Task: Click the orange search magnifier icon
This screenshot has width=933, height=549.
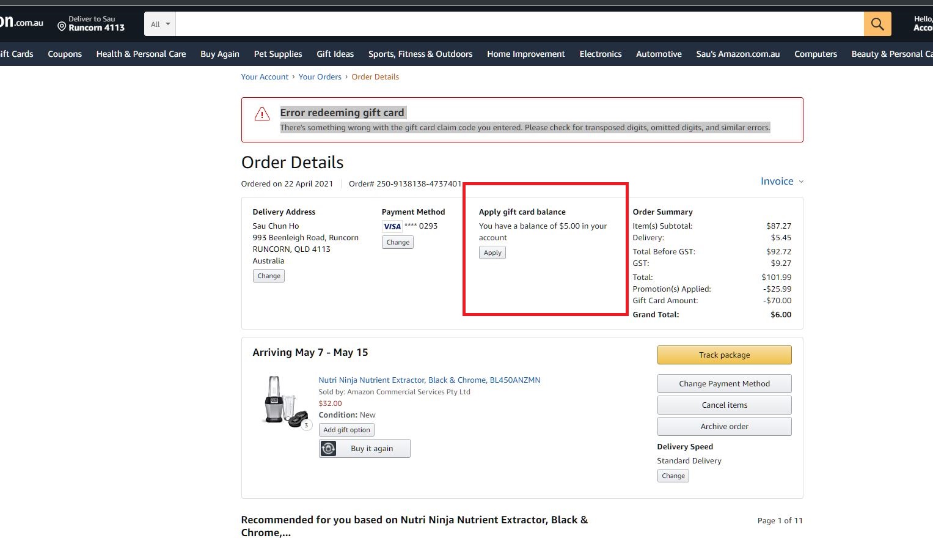Action: coord(877,24)
